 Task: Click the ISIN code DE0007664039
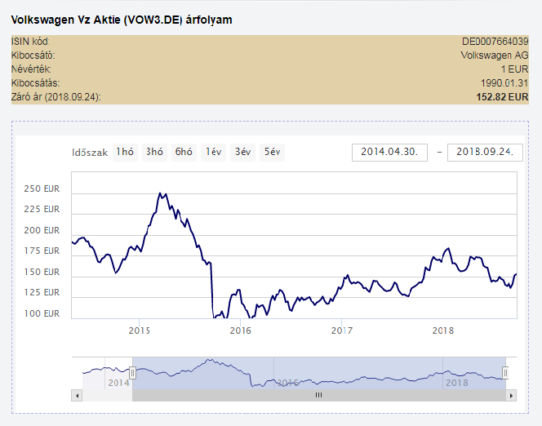coord(495,41)
